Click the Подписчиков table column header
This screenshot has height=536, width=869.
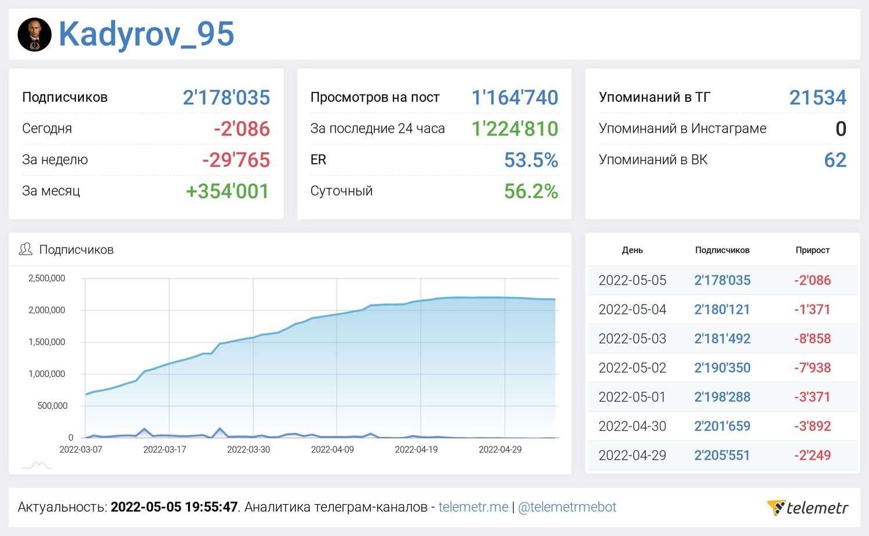coord(722,250)
